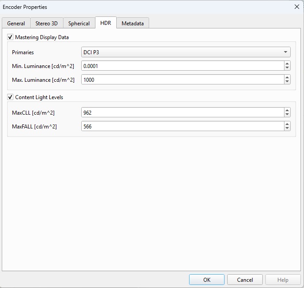
Task: Close the Encoder Properties dialog
Action: (x=296, y=7)
